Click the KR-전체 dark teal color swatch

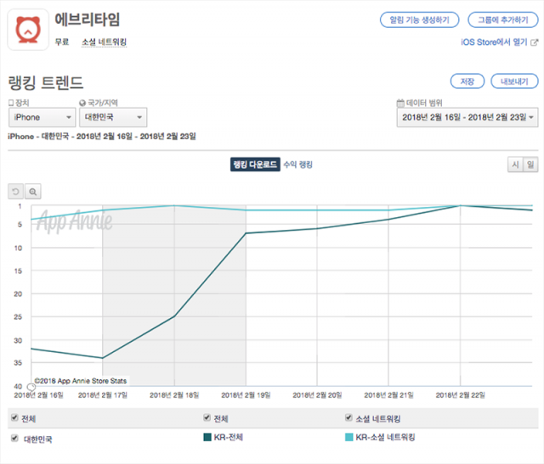pos(208,438)
